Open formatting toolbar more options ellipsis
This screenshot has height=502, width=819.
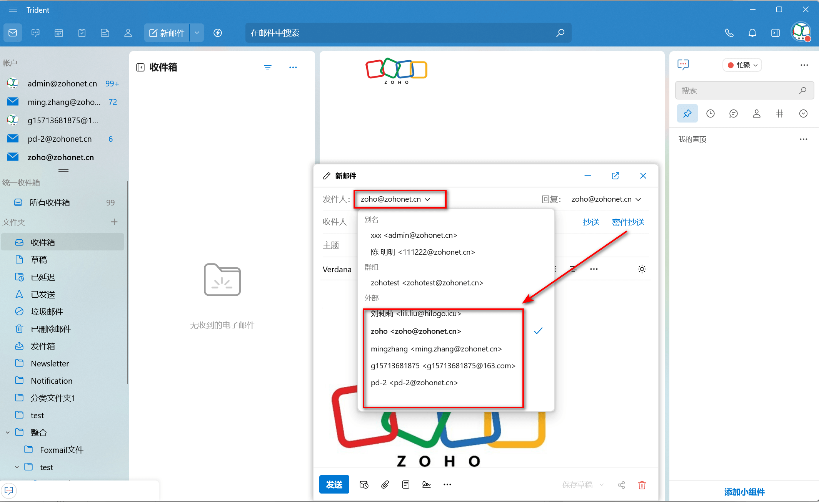[594, 269]
